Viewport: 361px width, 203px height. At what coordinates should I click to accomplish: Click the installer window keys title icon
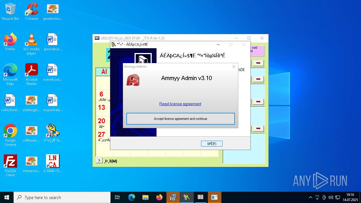(x=114, y=45)
